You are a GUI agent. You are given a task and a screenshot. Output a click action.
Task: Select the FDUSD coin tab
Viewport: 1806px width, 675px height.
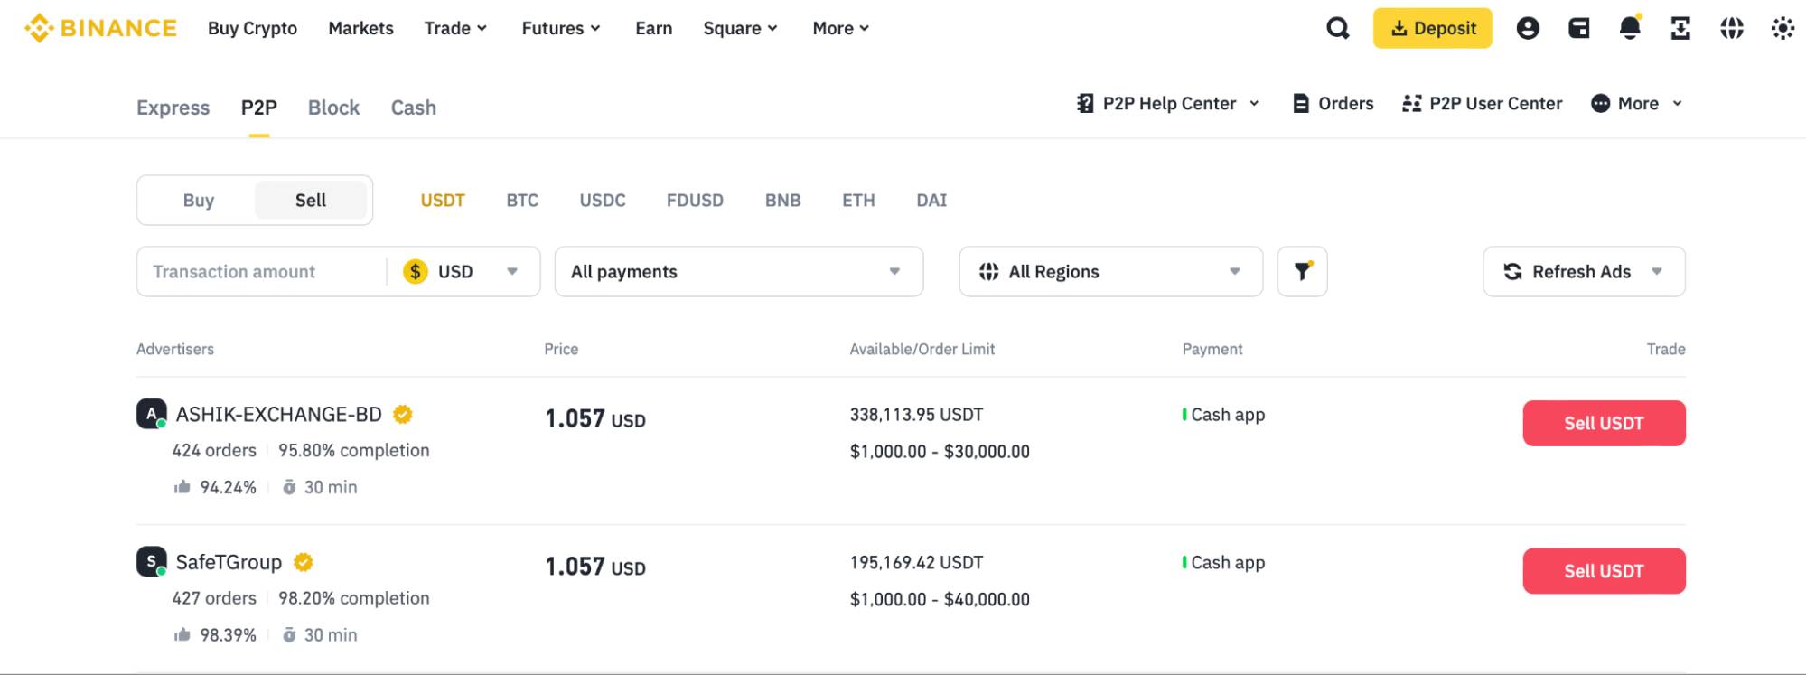click(x=695, y=200)
